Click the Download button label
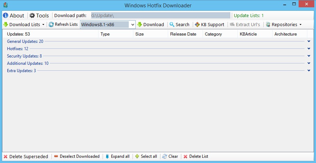316x163 pixels. [153, 25]
